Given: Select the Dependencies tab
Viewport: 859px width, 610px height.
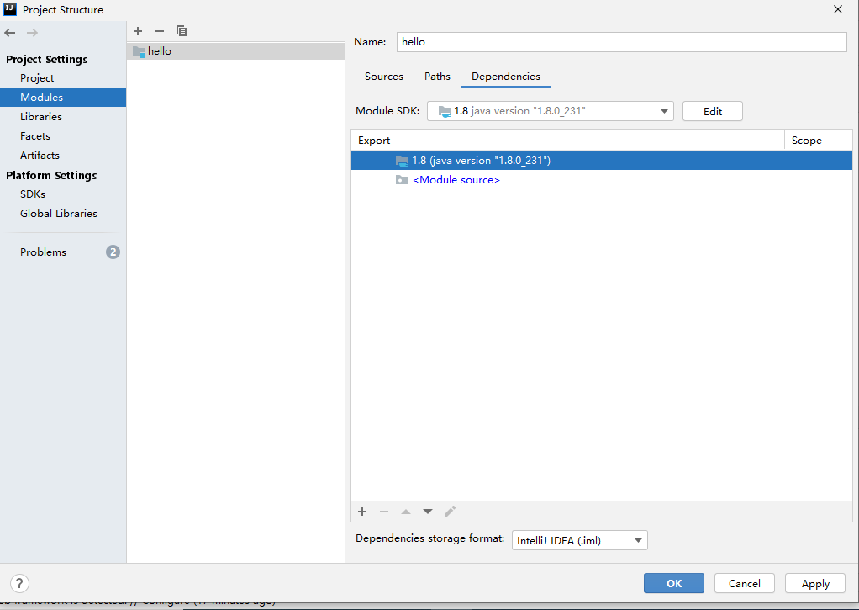Looking at the screenshot, I should pyautogui.click(x=506, y=77).
